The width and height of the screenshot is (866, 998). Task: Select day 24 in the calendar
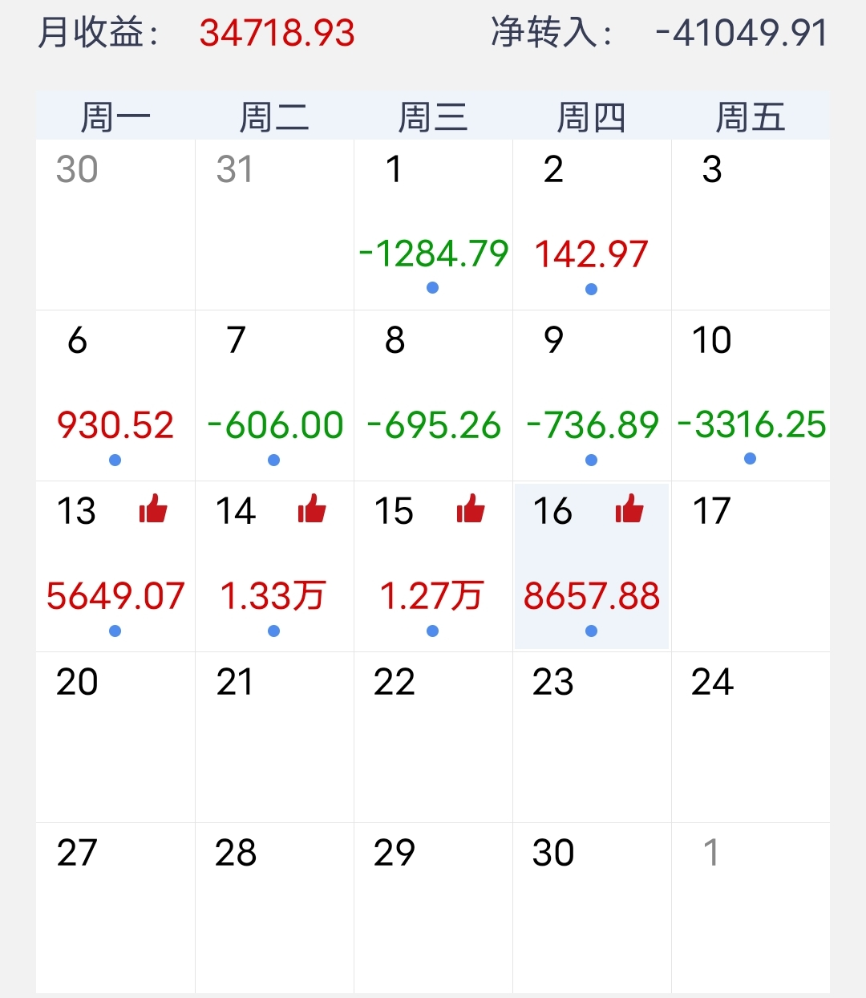751,737
